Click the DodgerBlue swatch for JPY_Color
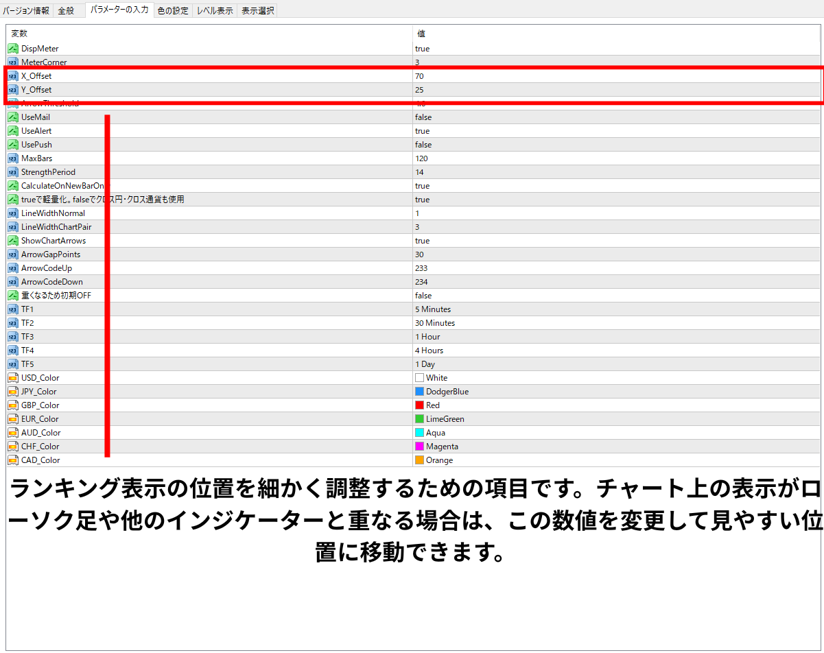The width and height of the screenshot is (824, 653). [x=419, y=392]
